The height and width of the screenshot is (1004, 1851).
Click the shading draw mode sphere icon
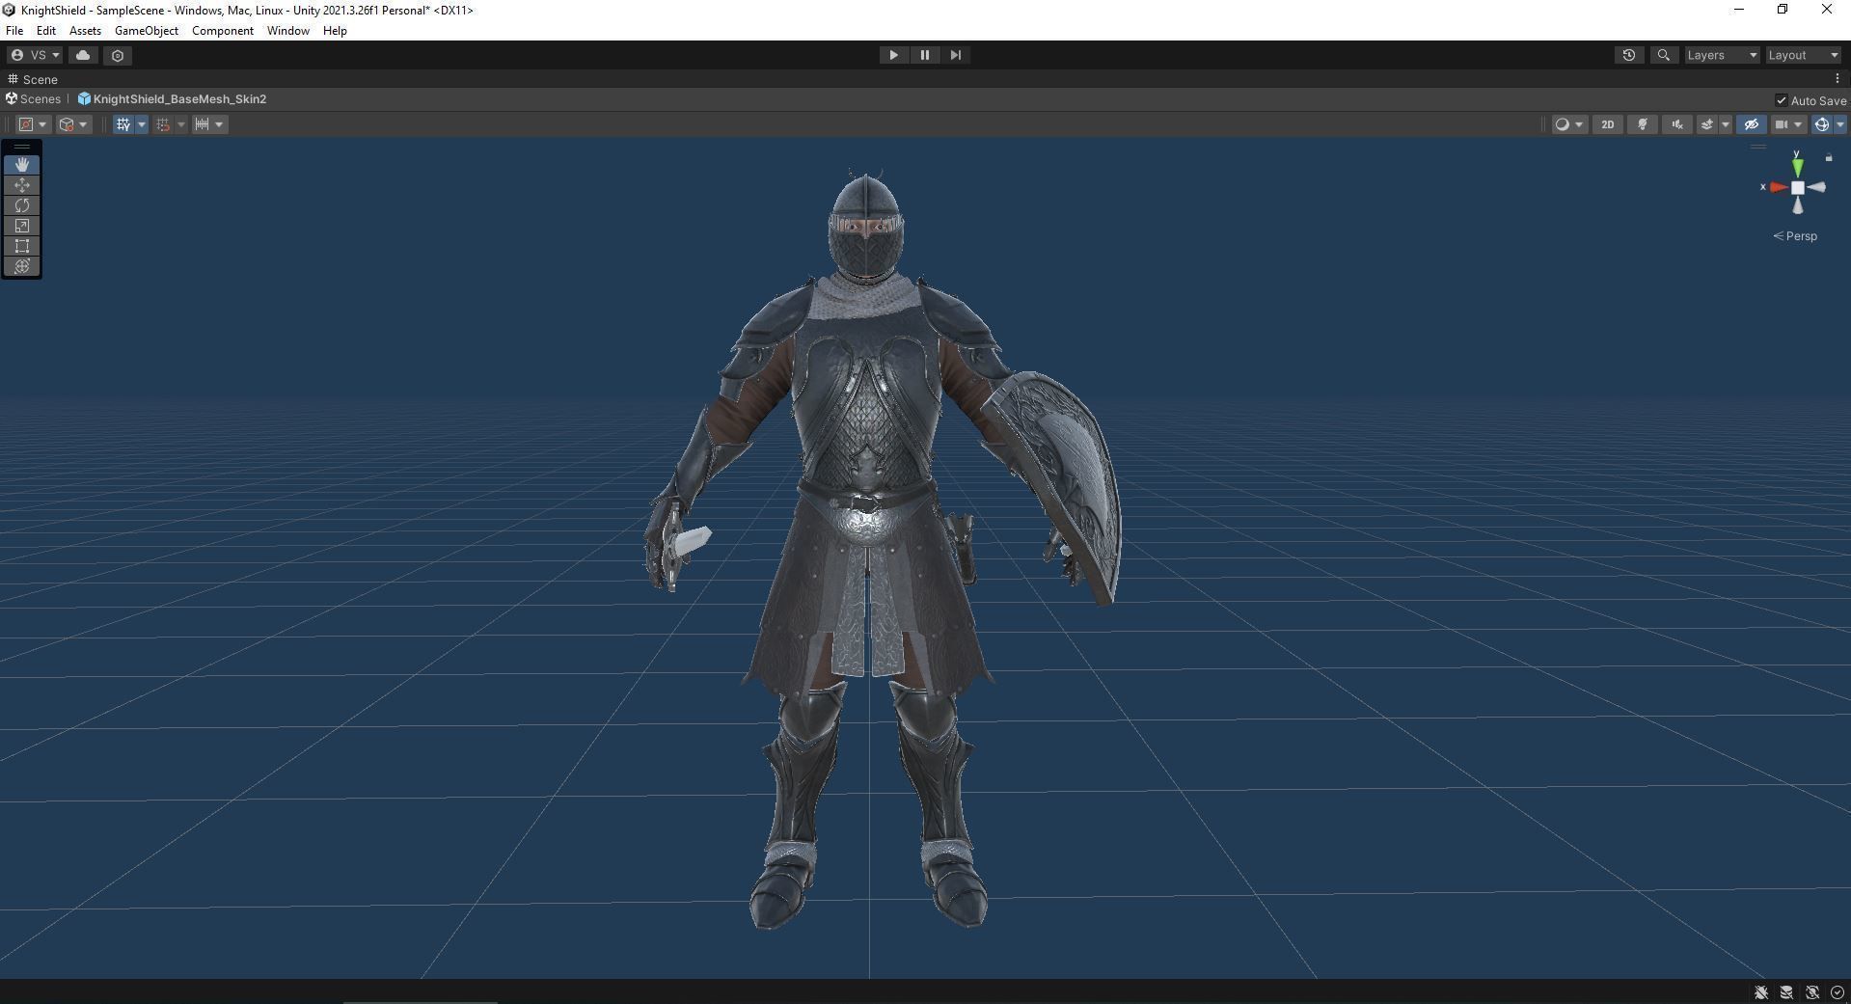tap(1562, 124)
